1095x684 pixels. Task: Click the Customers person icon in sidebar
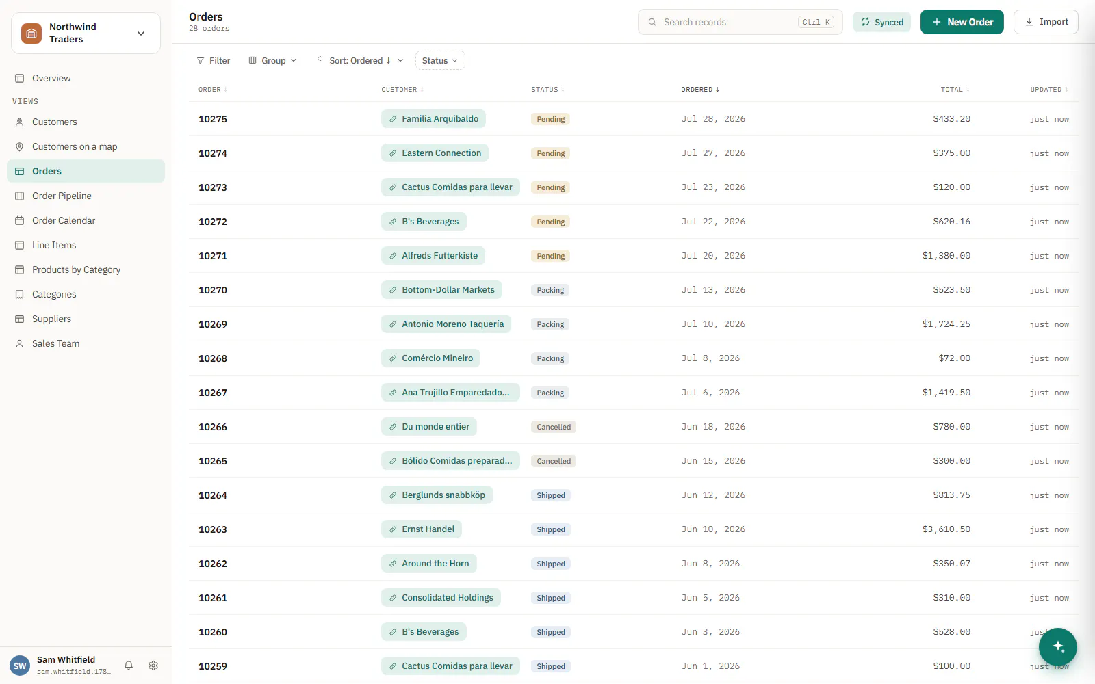point(20,122)
